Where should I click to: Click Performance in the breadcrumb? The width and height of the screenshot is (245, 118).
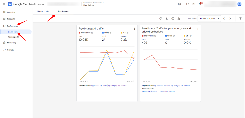coord(88,3)
